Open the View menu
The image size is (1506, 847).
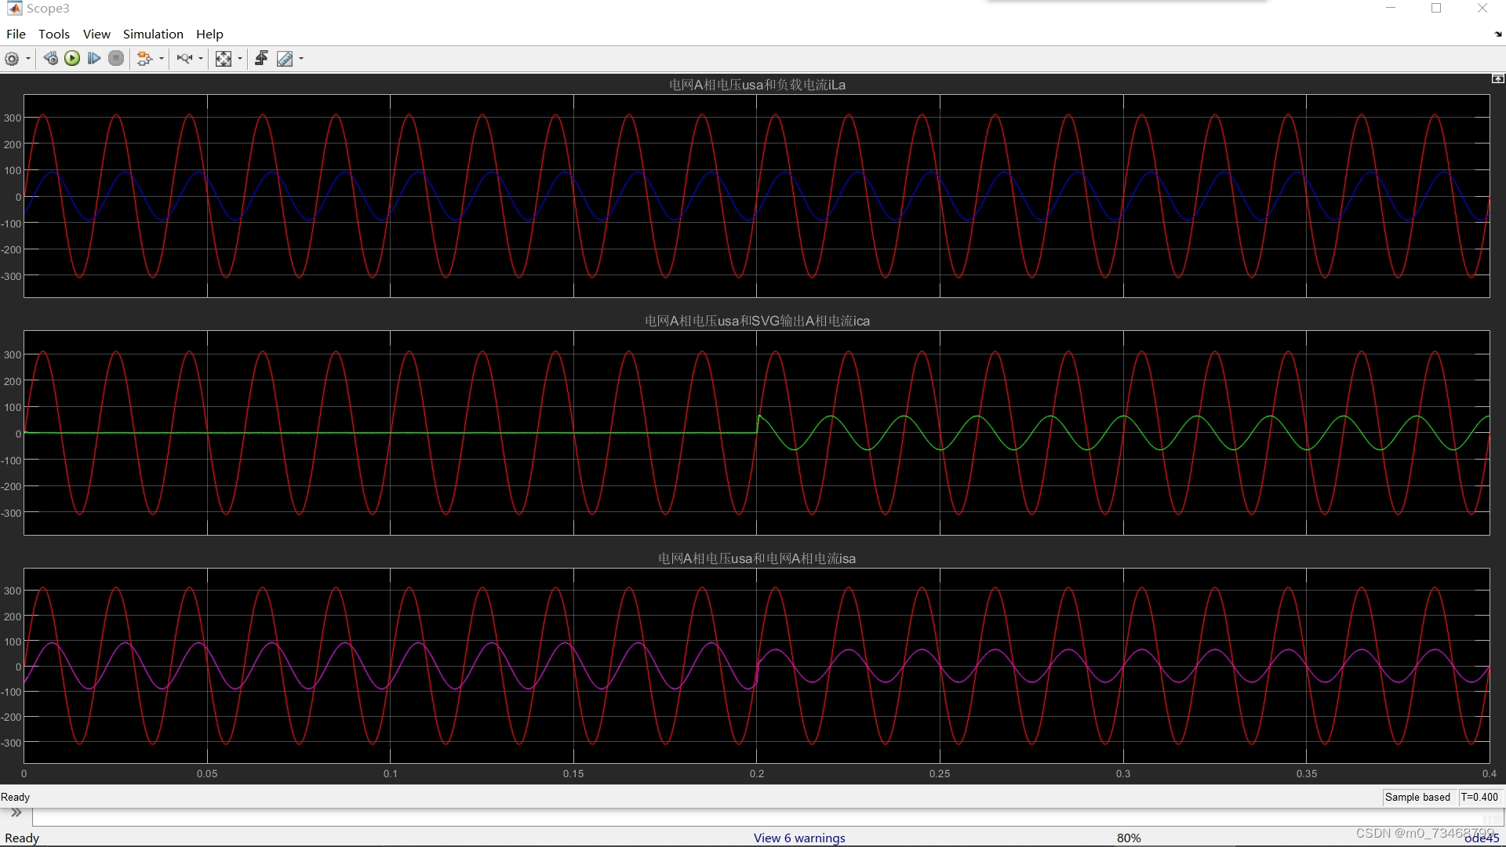96,34
